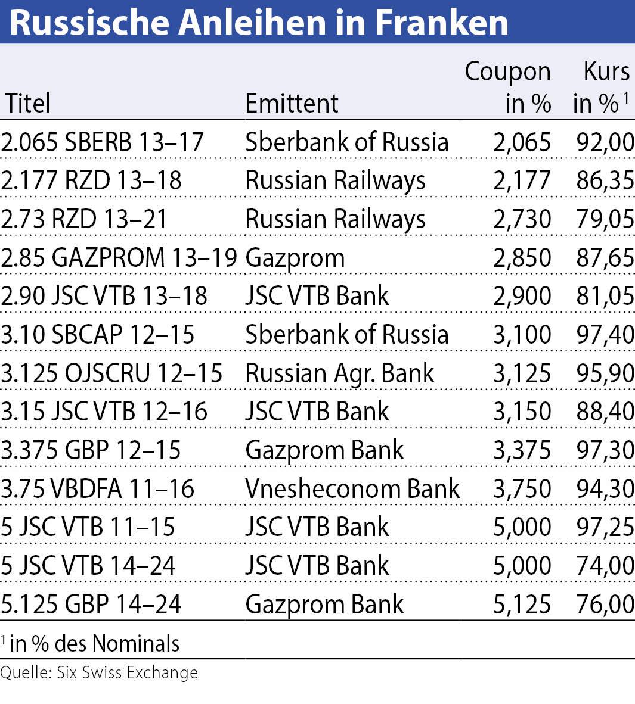Click Russian Agr. Bank issuer cell
Image resolution: width=635 pixels, height=704 pixels.
point(340,373)
